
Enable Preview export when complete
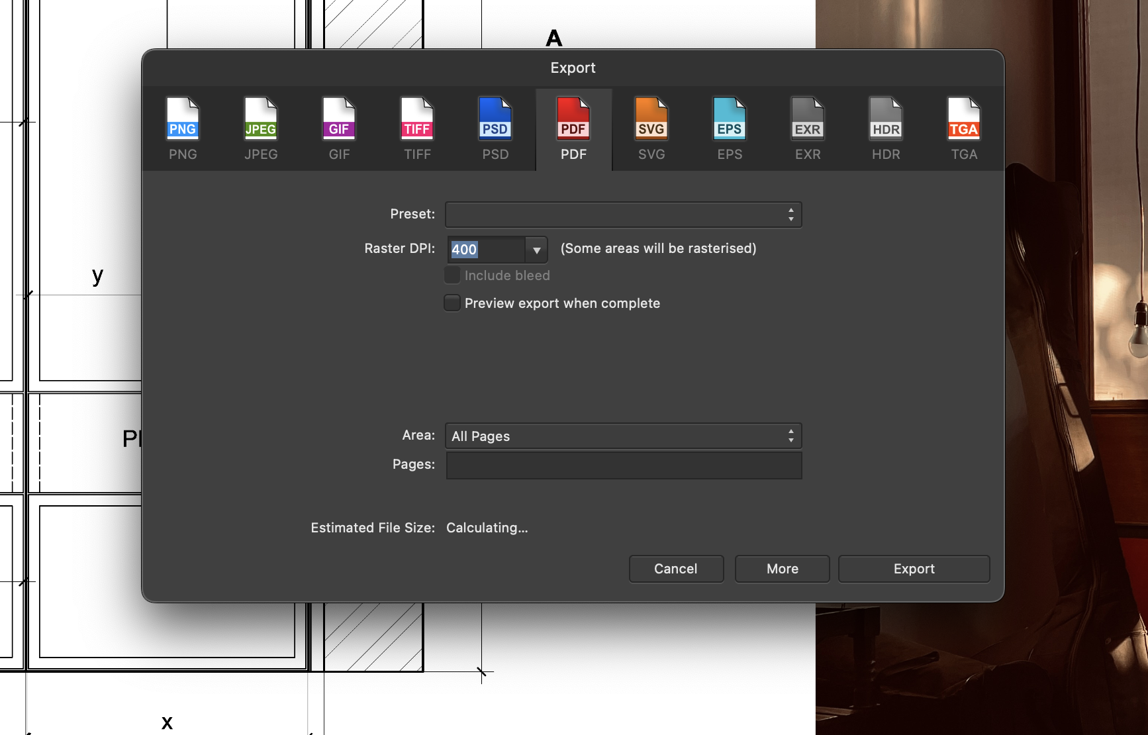point(452,303)
